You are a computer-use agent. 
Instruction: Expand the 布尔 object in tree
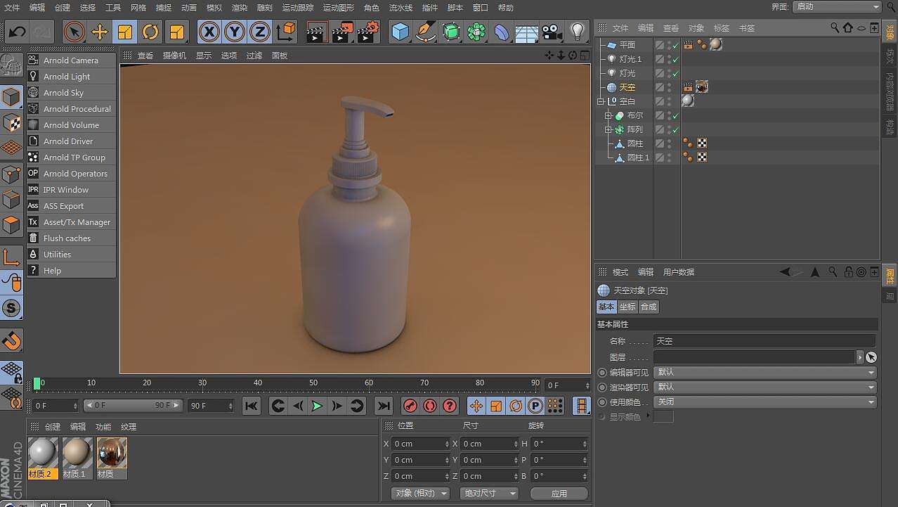(x=609, y=115)
